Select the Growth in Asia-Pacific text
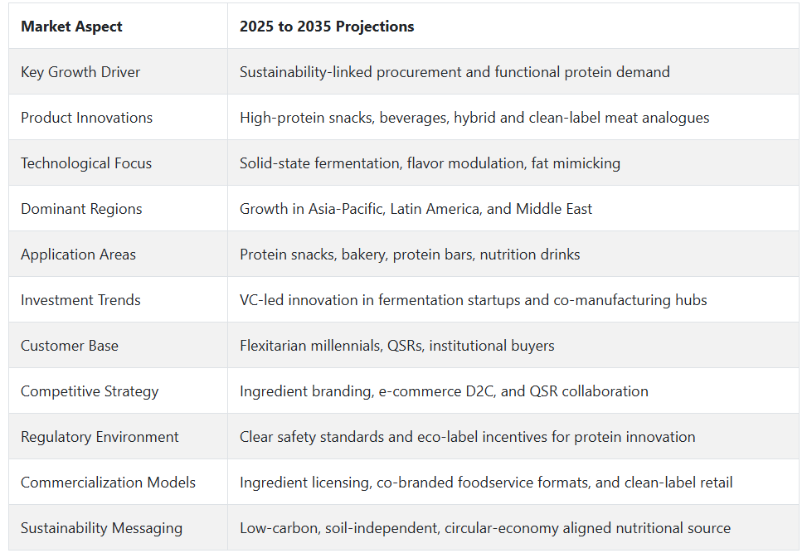This screenshot has height=553, width=807. point(416,209)
